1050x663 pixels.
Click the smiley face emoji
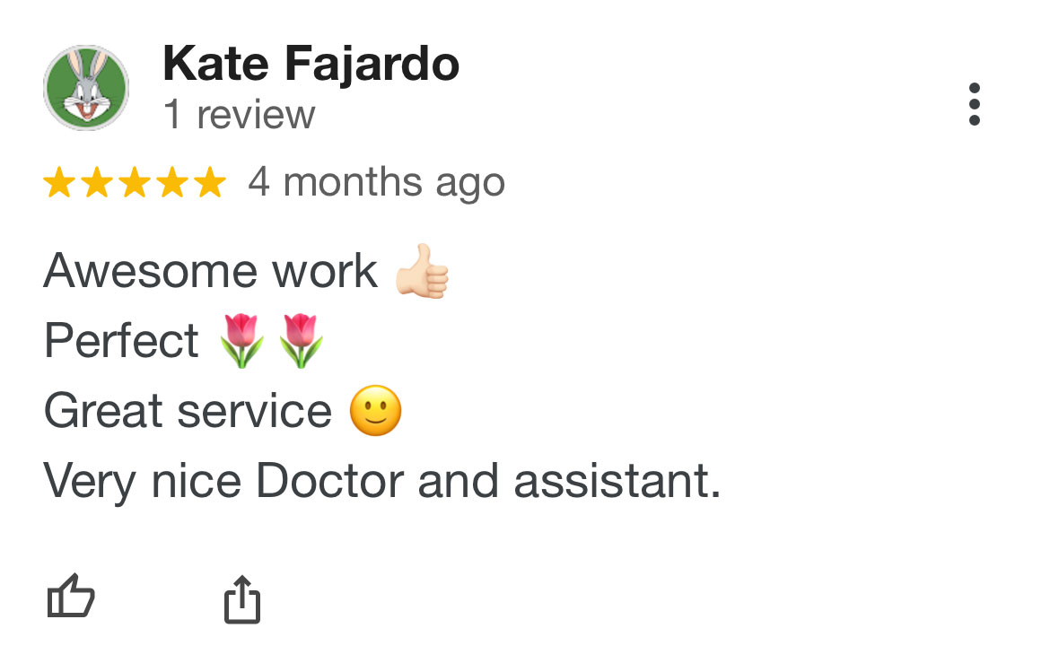point(375,411)
